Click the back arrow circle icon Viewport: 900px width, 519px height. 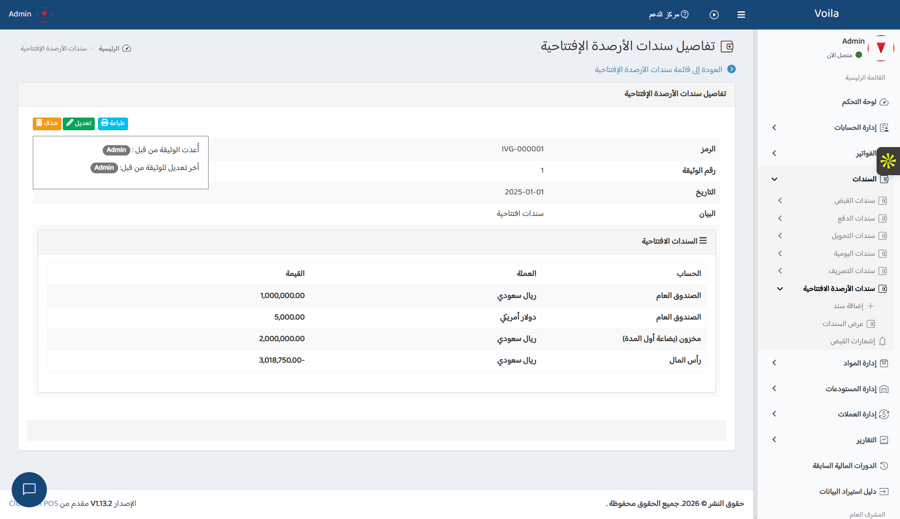pos(731,69)
